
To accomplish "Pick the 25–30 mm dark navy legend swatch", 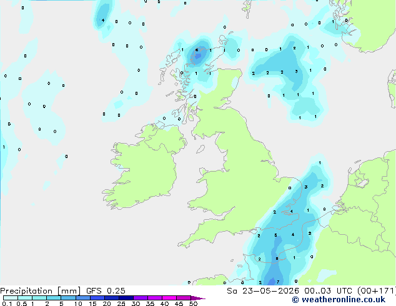I will point(126,298).
